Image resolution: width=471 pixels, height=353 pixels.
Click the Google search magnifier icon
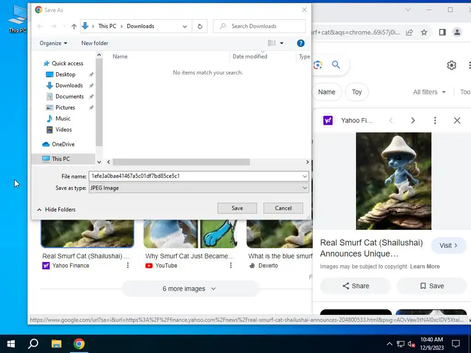[x=336, y=65]
